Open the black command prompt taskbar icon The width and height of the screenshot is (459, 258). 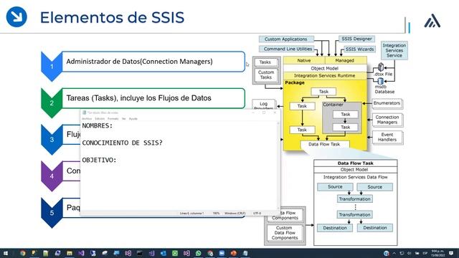(140, 253)
